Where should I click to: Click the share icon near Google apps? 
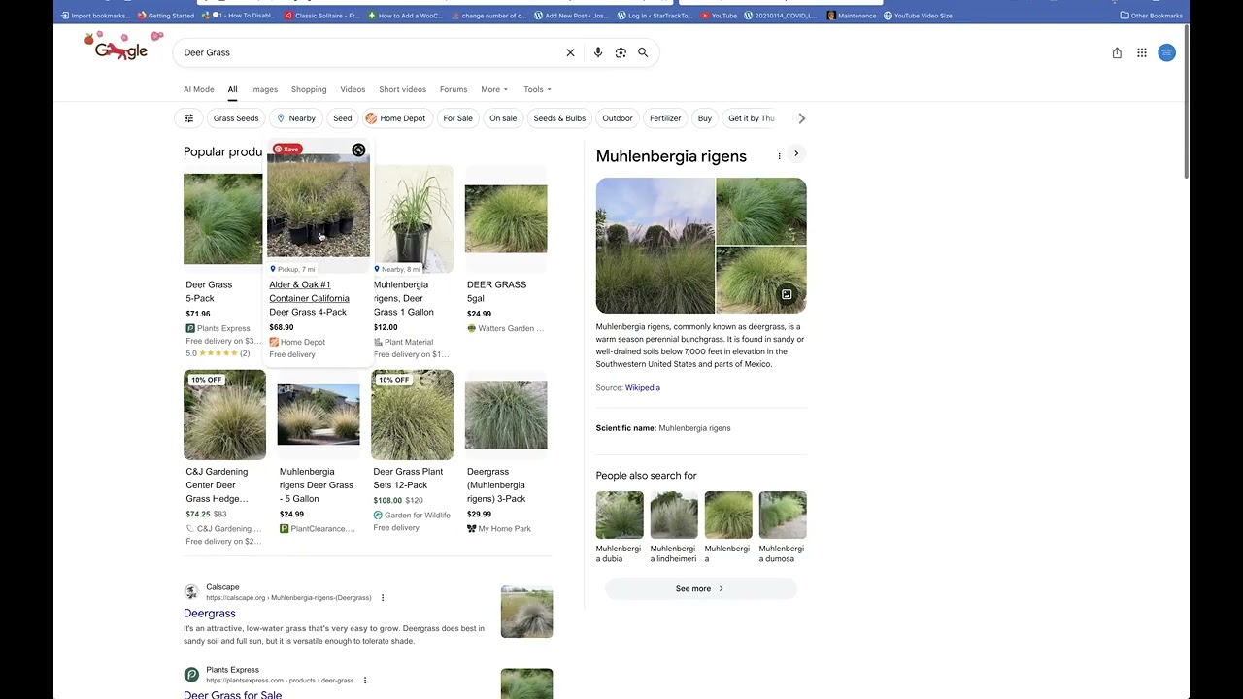(1117, 52)
